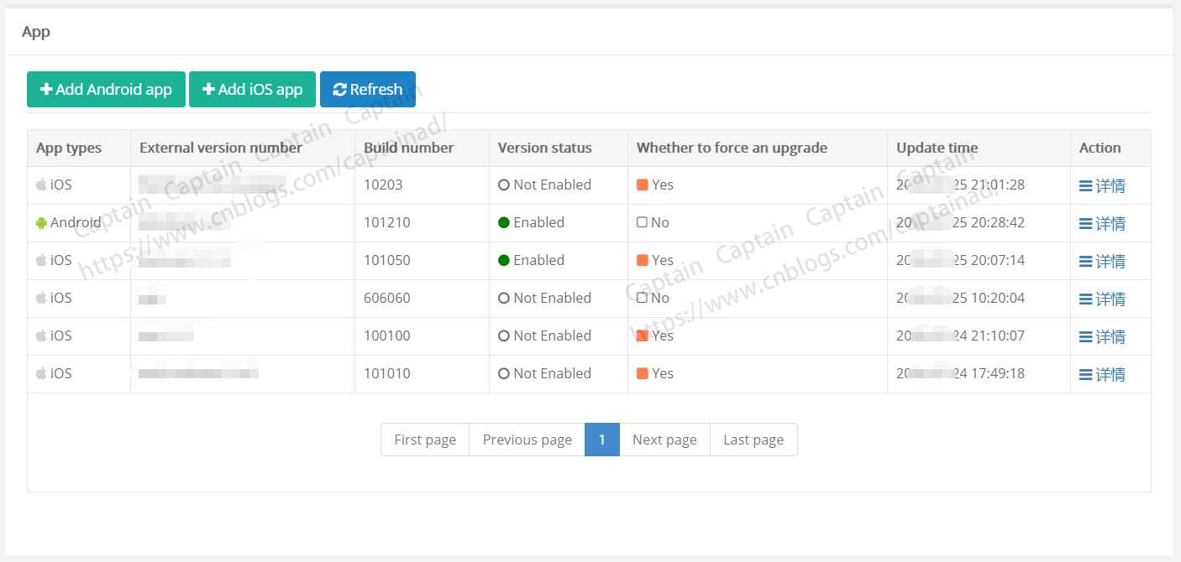Screen dimensions: 1181x562
Task: Open details for build 10203
Action: [1102, 185]
